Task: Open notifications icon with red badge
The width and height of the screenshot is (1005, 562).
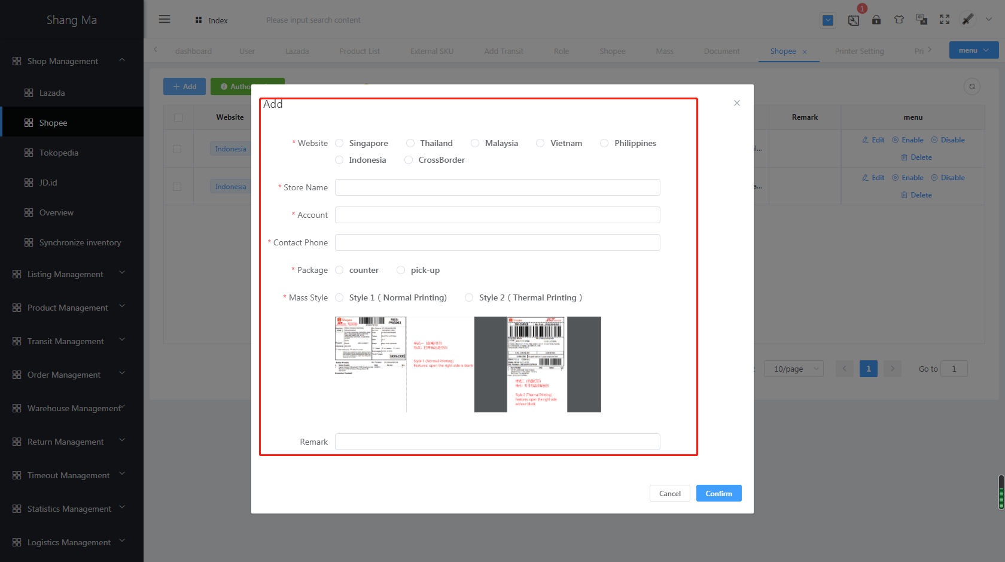Action: pyautogui.click(x=854, y=20)
